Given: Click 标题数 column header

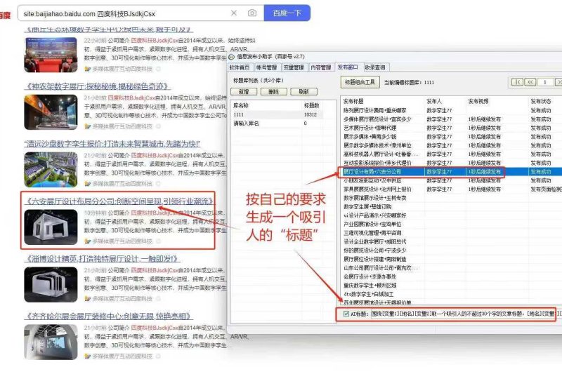Looking at the screenshot, I should (x=312, y=105).
